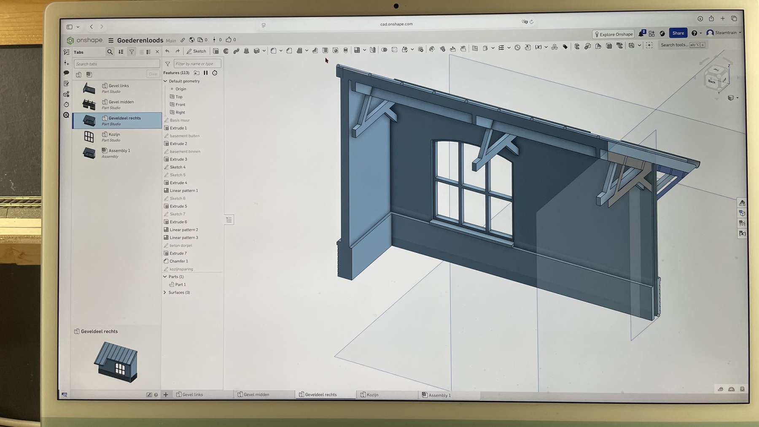
Task: Click the Loft tool icon
Action: pyautogui.click(x=247, y=51)
